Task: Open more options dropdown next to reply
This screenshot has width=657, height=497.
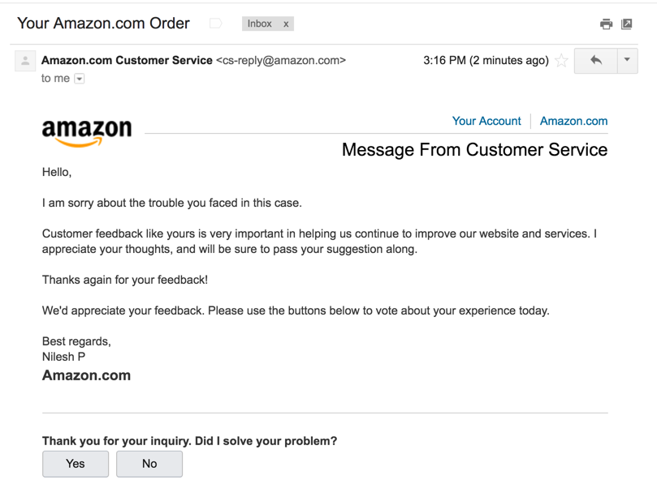Action: tap(627, 61)
